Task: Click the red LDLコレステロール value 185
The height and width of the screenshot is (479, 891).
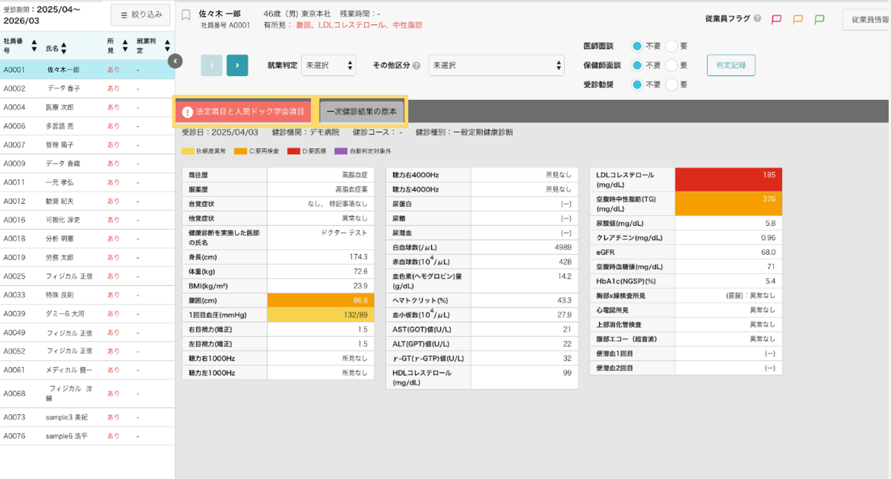Action: 728,180
